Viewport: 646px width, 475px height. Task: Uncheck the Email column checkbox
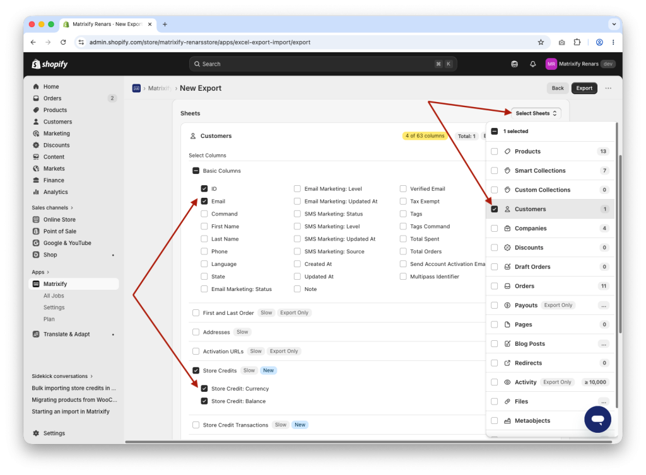(204, 202)
